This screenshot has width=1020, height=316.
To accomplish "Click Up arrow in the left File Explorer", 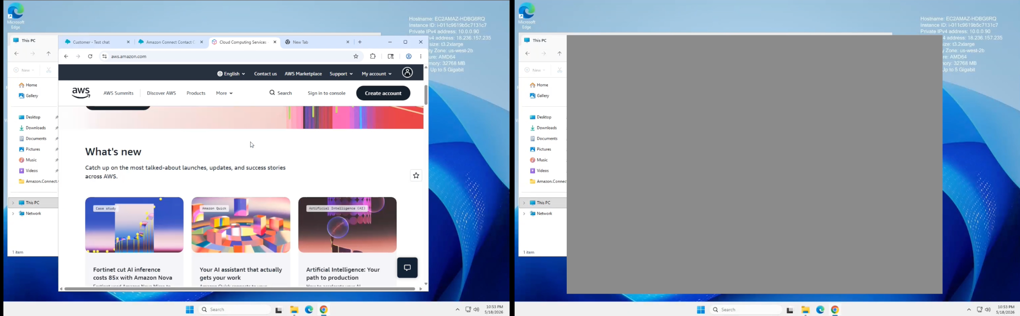I will pos(49,54).
